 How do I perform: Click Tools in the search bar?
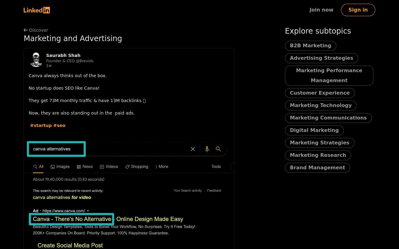click(x=216, y=167)
